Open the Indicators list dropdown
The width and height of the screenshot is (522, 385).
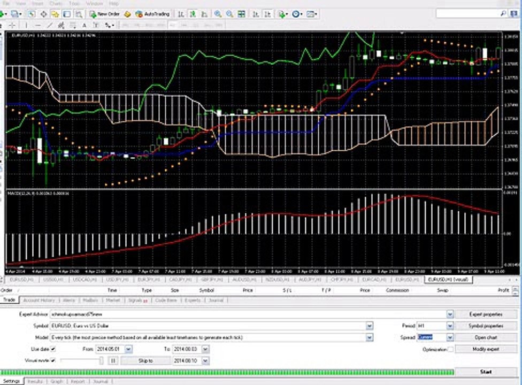click(x=283, y=14)
